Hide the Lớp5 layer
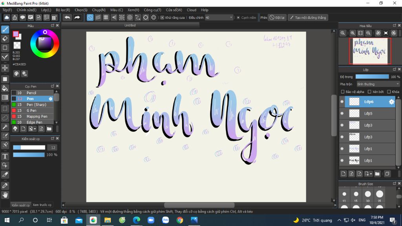The image size is (402, 226). pyautogui.click(x=342, y=113)
